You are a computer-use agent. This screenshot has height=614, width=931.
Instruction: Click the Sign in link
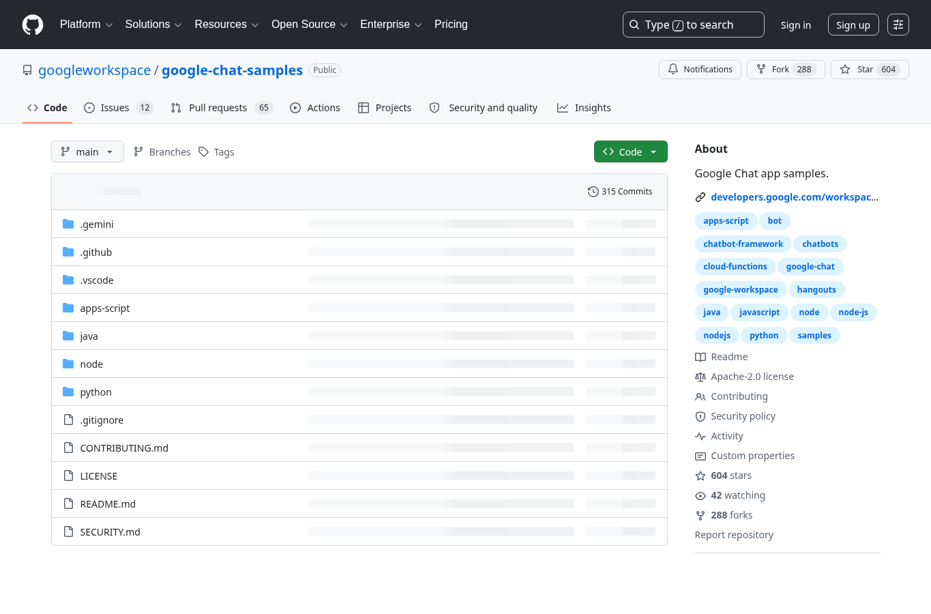coord(796,25)
